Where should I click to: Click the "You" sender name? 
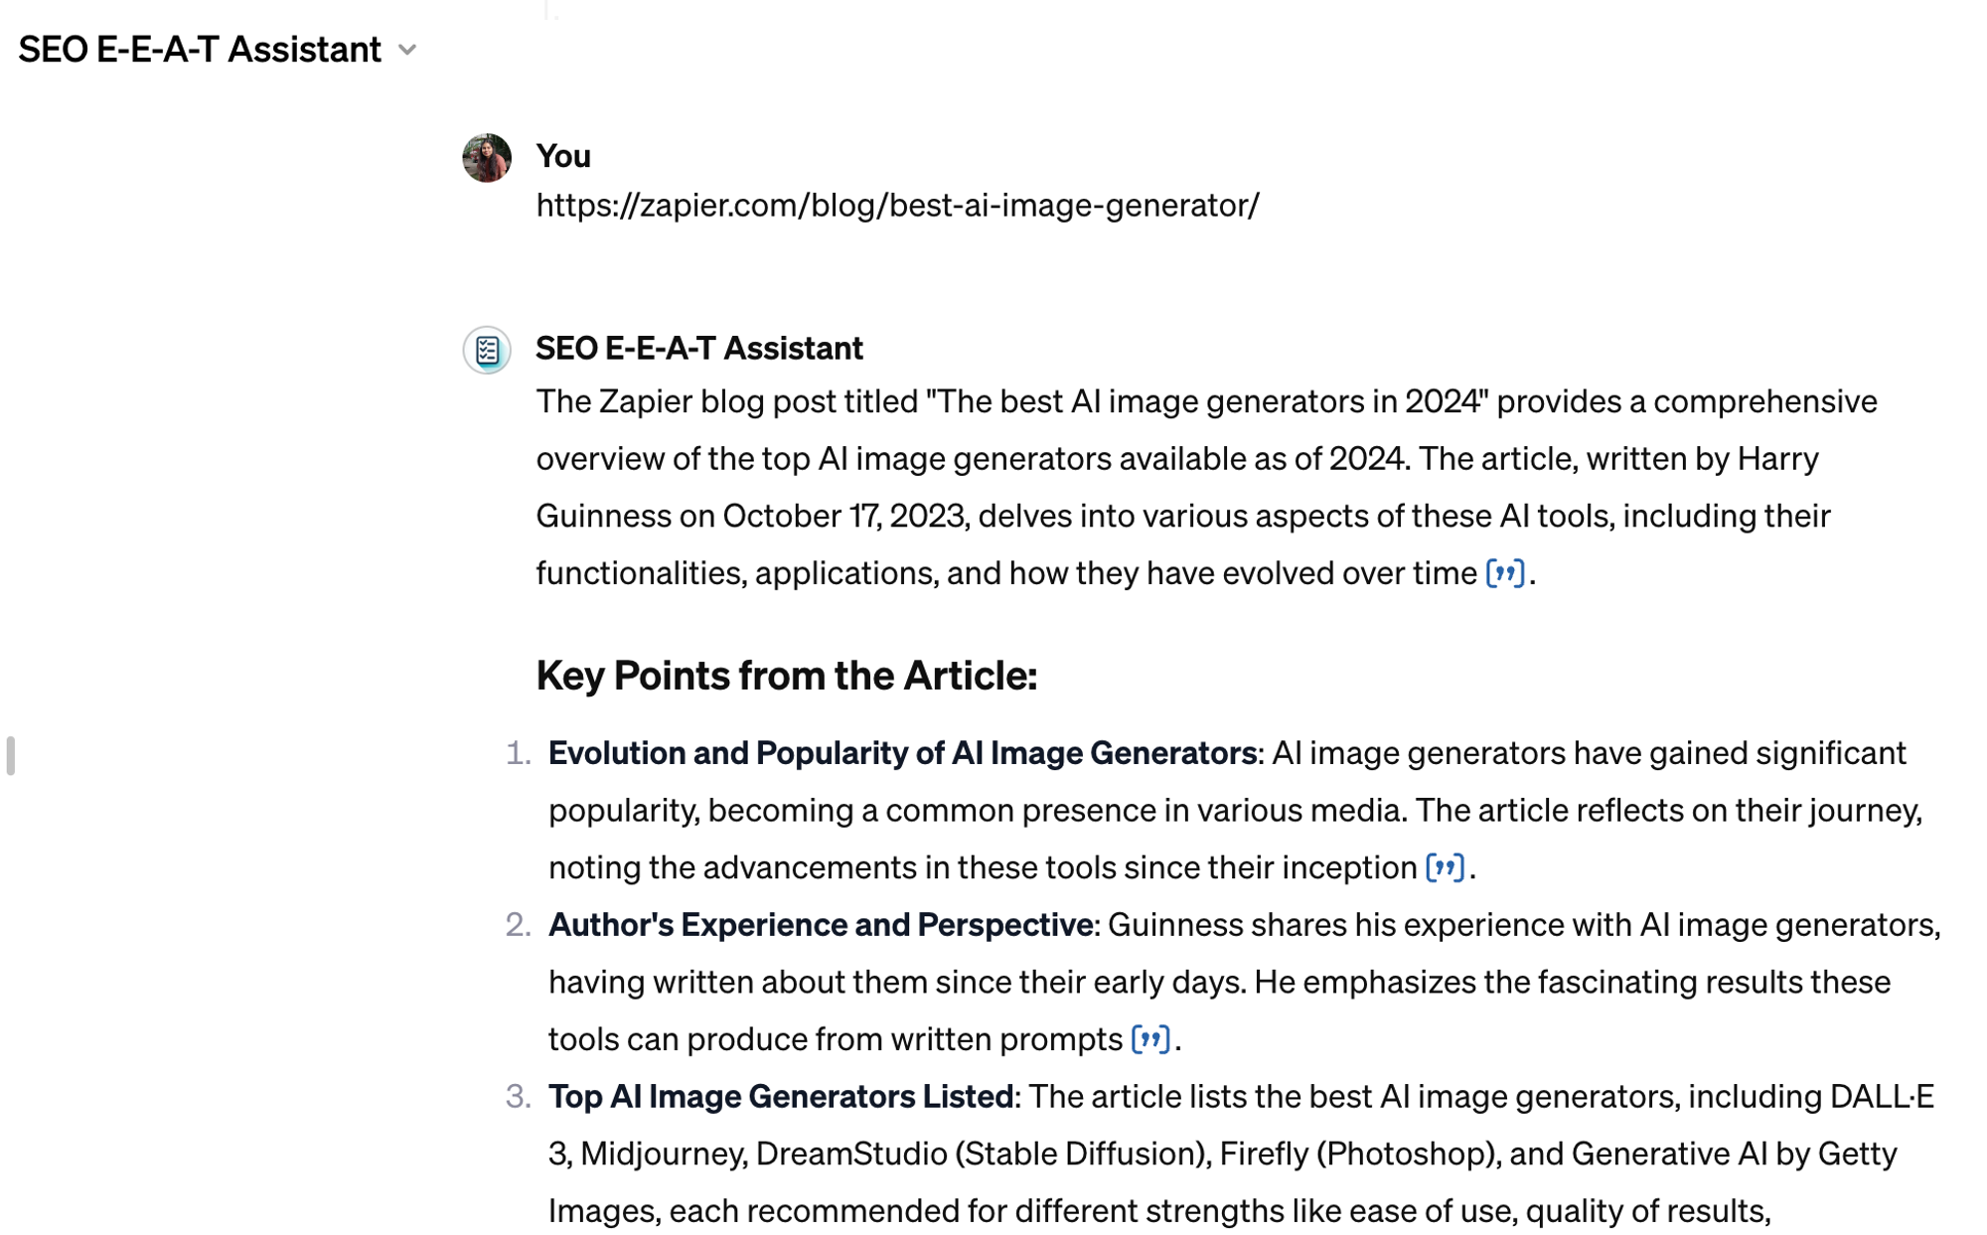(563, 156)
